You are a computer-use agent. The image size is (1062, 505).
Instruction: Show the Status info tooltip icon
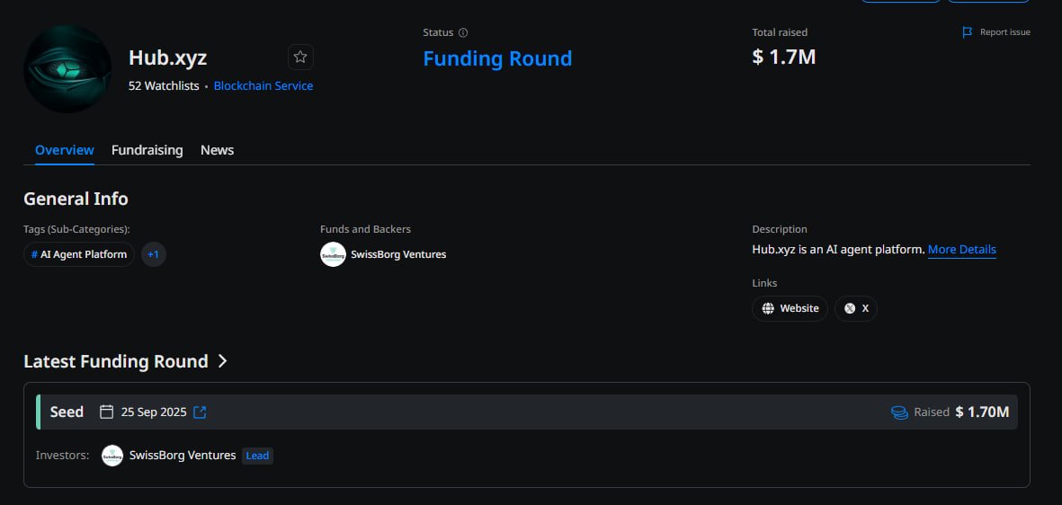click(463, 32)
